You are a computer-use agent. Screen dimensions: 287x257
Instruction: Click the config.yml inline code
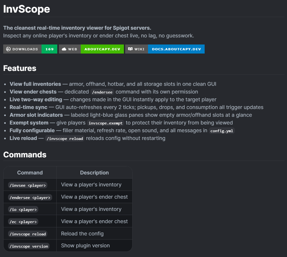click(222, 131)
